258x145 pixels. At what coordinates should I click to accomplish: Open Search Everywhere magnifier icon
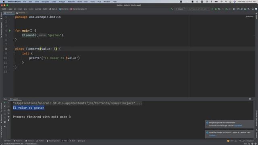click(x=253, y=9)
